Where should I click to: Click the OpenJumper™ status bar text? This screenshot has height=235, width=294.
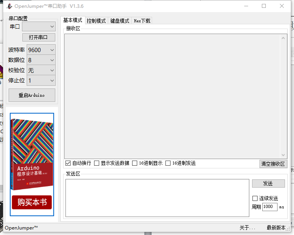pyautogui.click(x=21, y=228)
